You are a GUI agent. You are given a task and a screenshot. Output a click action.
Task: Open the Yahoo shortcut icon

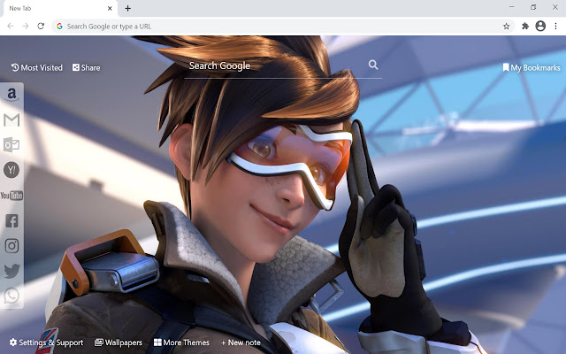[11, 170]
